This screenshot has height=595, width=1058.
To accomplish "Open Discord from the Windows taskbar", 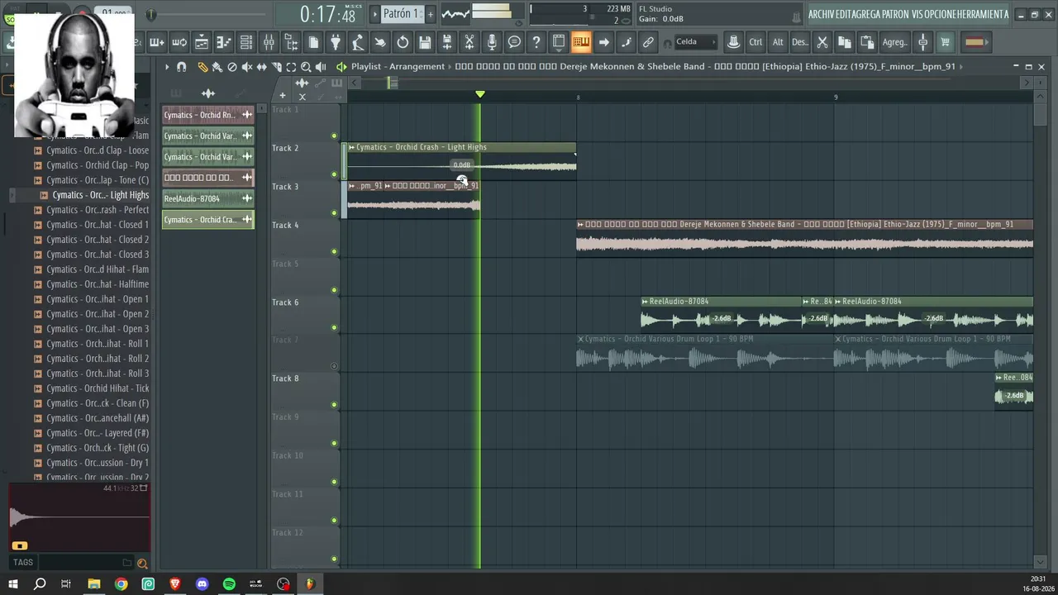I will [x=202, y=584].
